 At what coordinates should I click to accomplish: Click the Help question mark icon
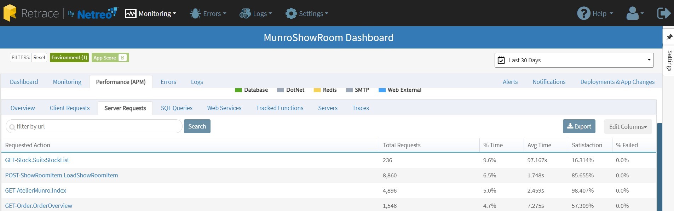(584, 13)
